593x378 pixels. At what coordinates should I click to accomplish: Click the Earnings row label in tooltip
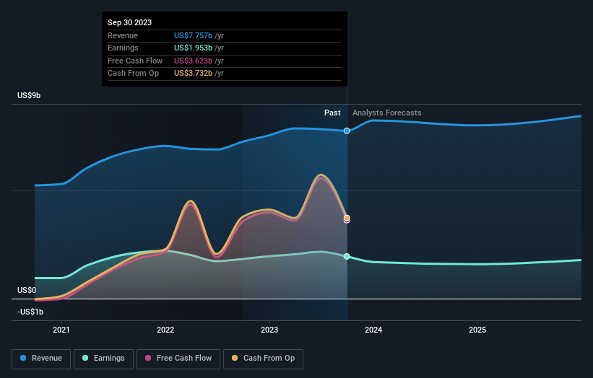pyautogui.click(x=123, y=48)
